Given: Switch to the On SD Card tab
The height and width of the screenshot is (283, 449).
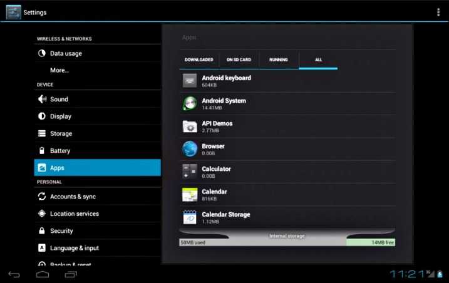Looking at the screenshot, I should [x=239, y=59].
